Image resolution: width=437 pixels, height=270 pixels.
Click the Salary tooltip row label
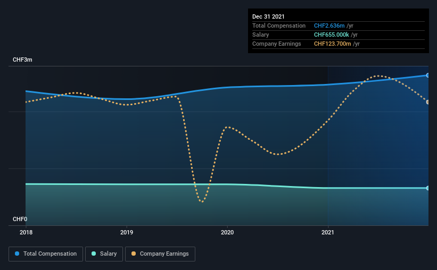tap(261, 35)
